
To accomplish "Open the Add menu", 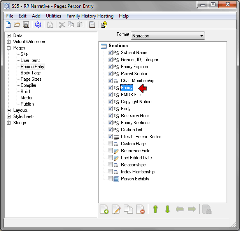I will 36,16.
